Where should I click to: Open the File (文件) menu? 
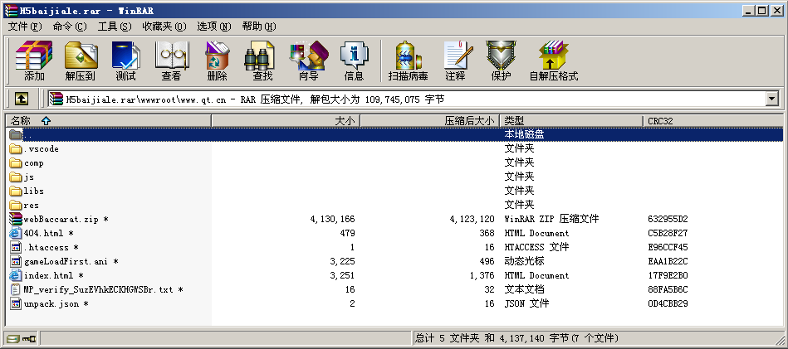tap(24, 27)
